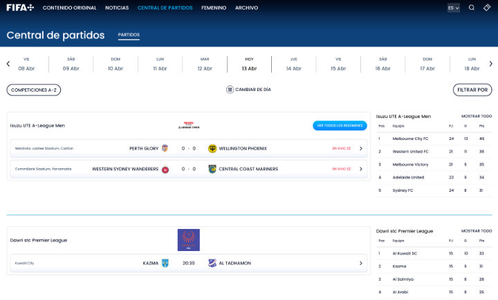The image size is (498, 300).
Task: Switch to the Femenino menu item
Action: click(213, 8)
